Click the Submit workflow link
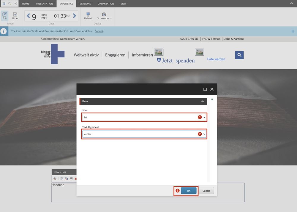The width and height of the screenshot is (297, 212). click(99, 31)
